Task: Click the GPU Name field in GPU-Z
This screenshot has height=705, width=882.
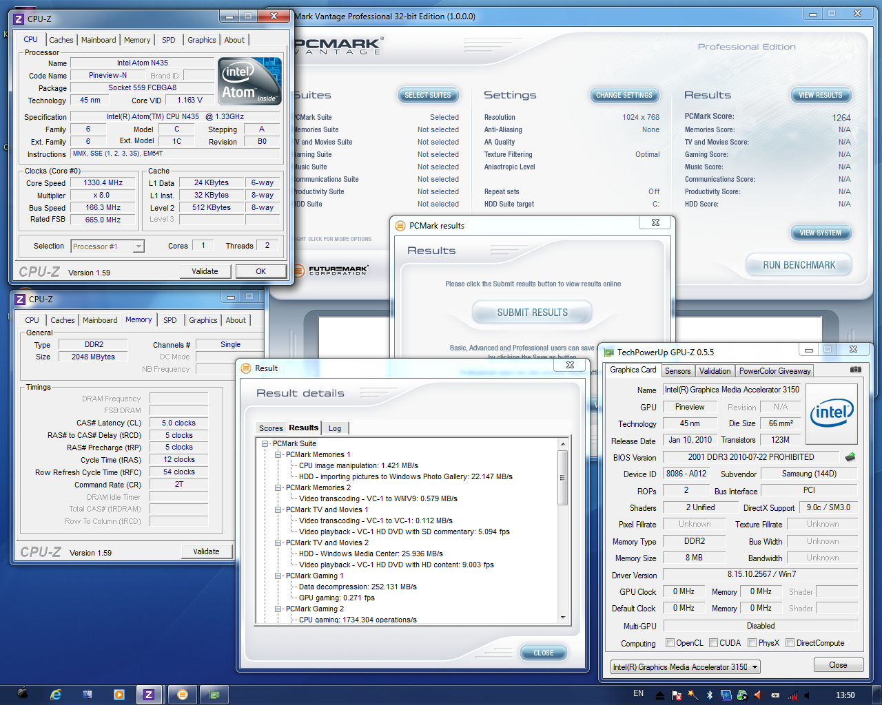Action: coord(731,390)
